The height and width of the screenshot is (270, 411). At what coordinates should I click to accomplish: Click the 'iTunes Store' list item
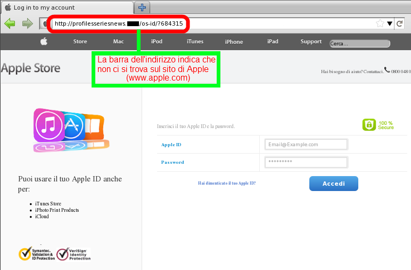(x=48, y=203)
